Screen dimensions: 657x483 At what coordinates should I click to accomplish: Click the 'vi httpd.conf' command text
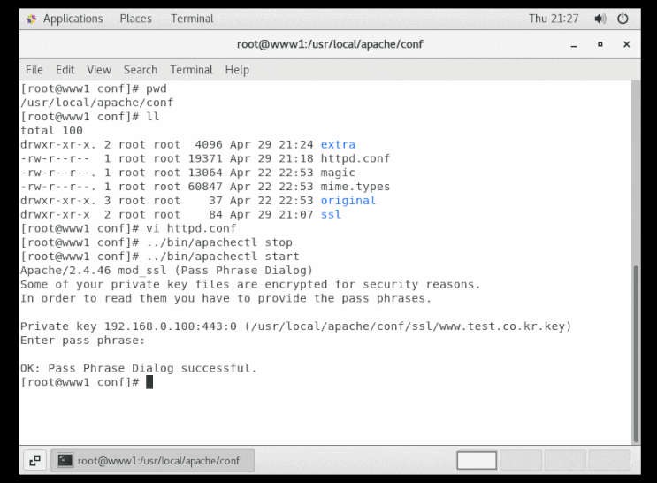click(191, 228)
